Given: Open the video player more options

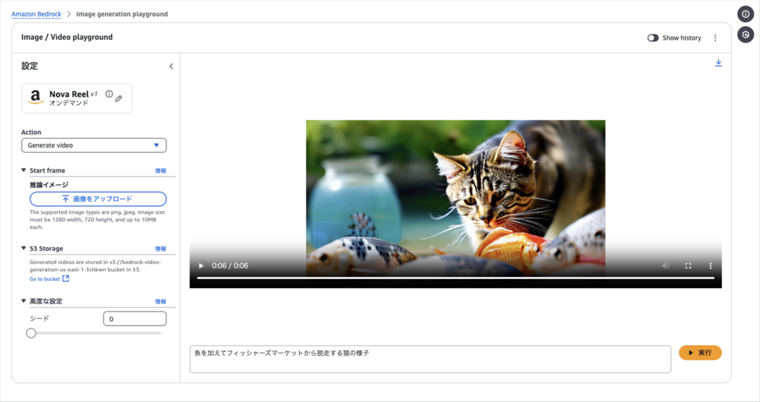Looking at the screenshot, I should [x=711, y=266].
